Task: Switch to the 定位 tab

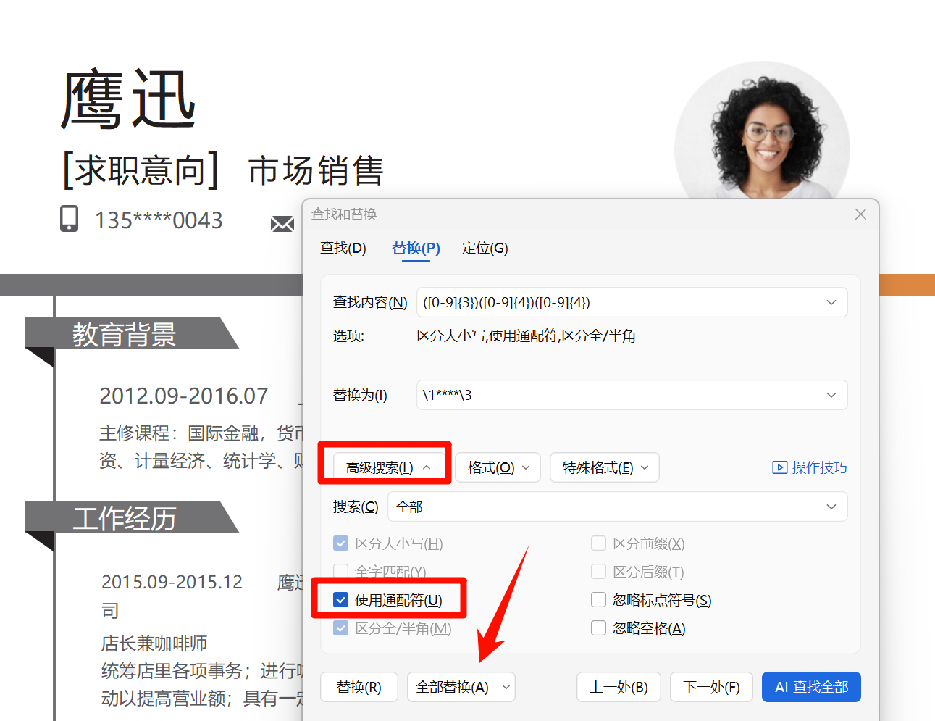Action: pos(484,248)
